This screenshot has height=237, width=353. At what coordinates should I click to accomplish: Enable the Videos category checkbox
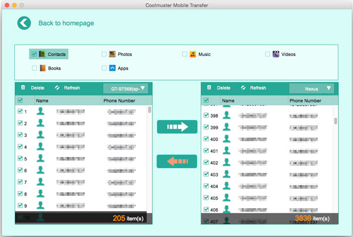coord(268,54)
